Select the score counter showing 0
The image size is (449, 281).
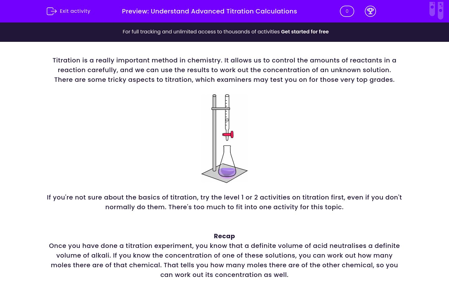tap(347, 11)
